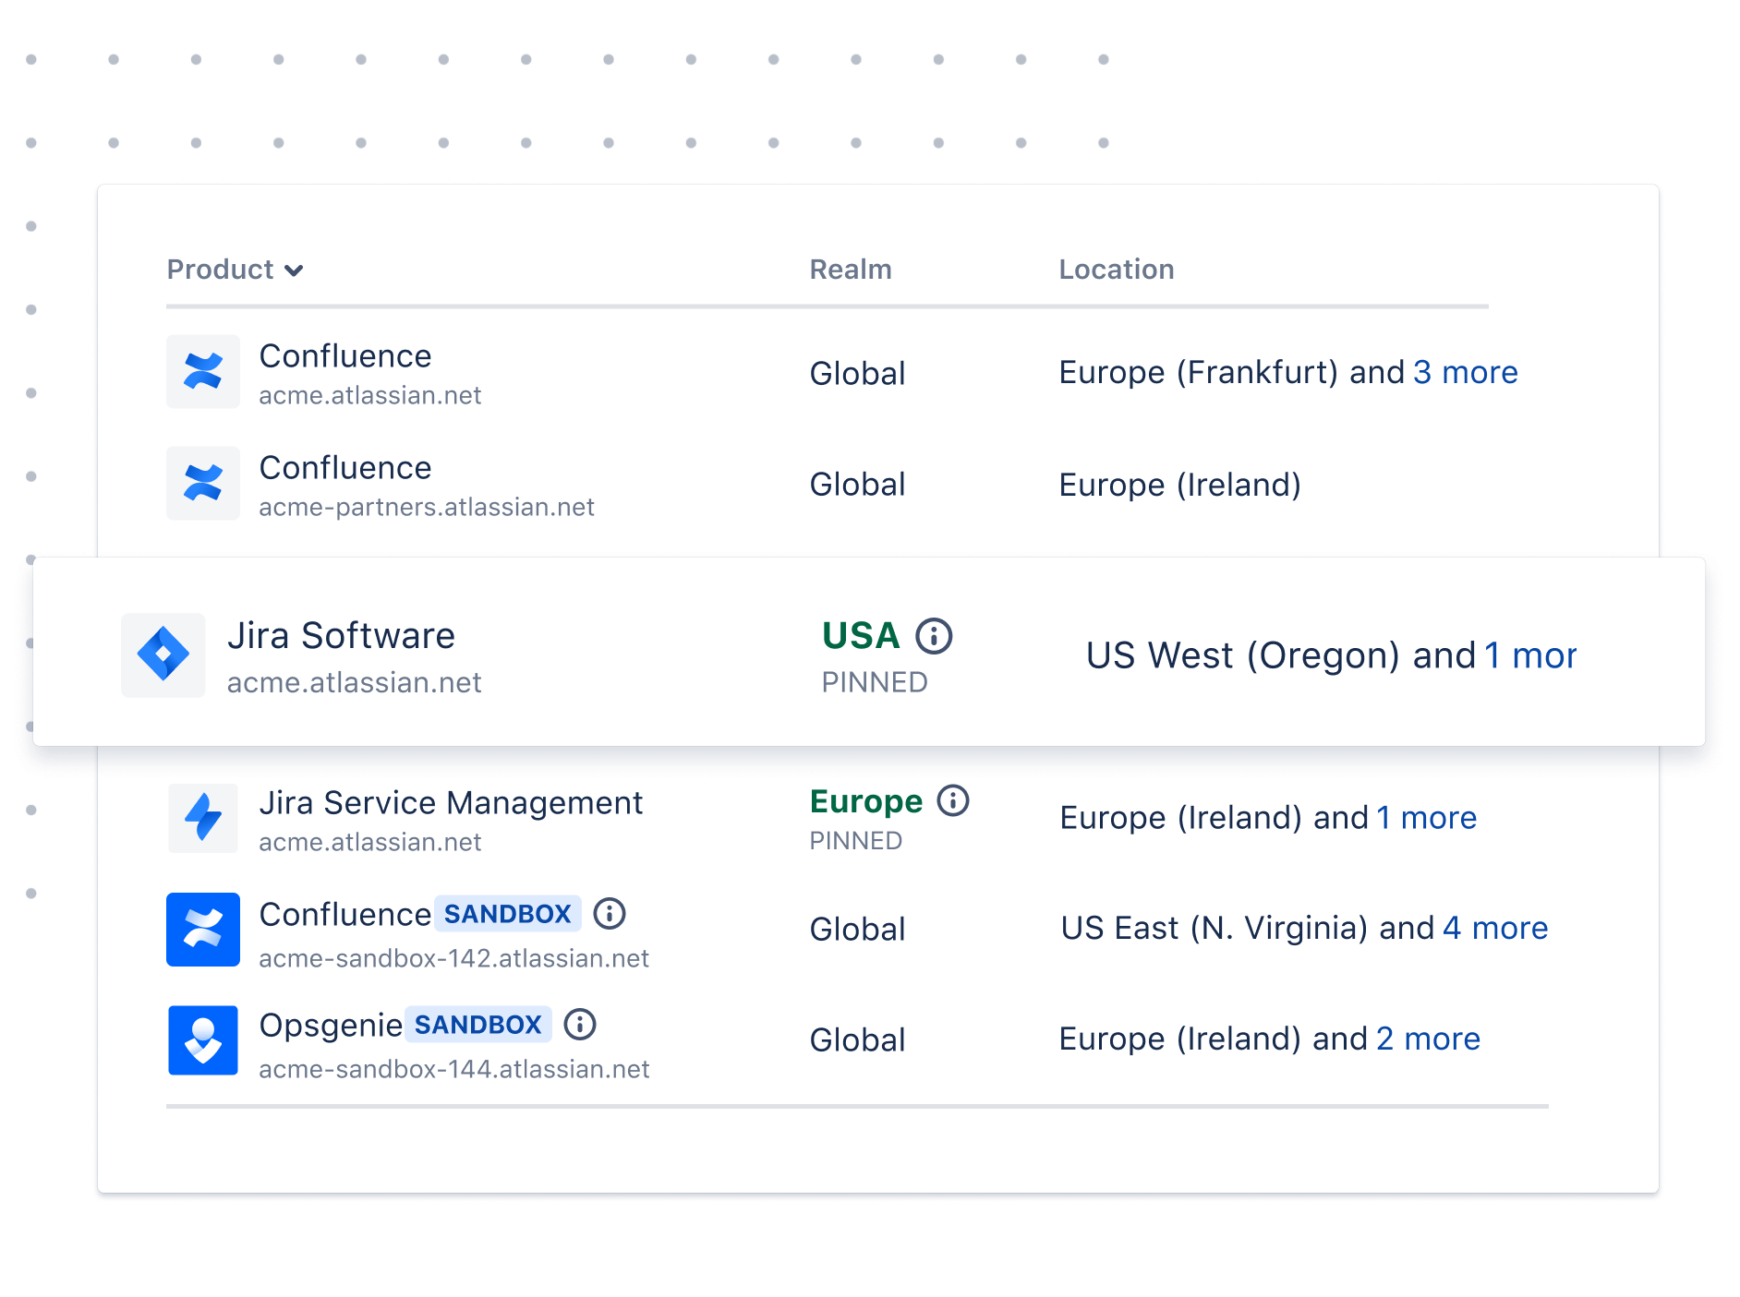Open info icon beside Opsgenie SANDBOX badge
This screenshot has width=1740, height=1297.
[x=580, y=1025]
